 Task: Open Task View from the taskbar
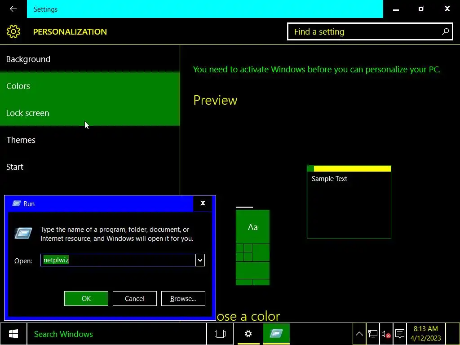pyautogui.click(x=220, y=334)
